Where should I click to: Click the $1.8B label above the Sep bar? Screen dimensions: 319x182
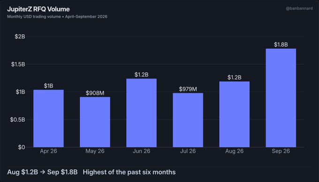coord(281,45)
